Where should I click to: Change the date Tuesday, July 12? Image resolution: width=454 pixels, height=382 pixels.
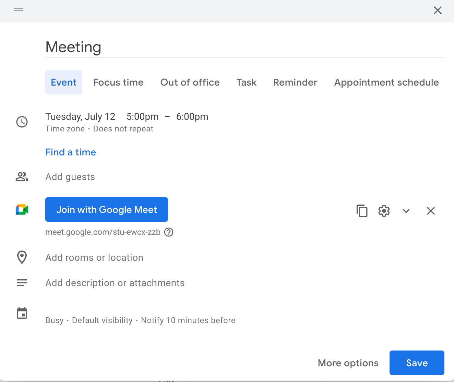[x=80, y=117]
